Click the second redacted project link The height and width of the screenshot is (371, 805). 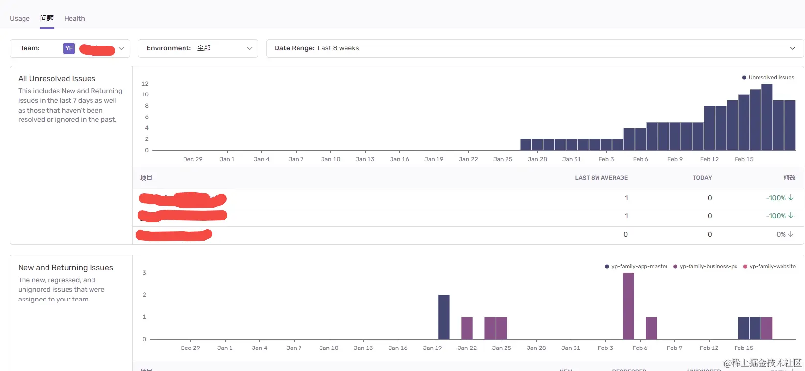[x=182, y=215]
